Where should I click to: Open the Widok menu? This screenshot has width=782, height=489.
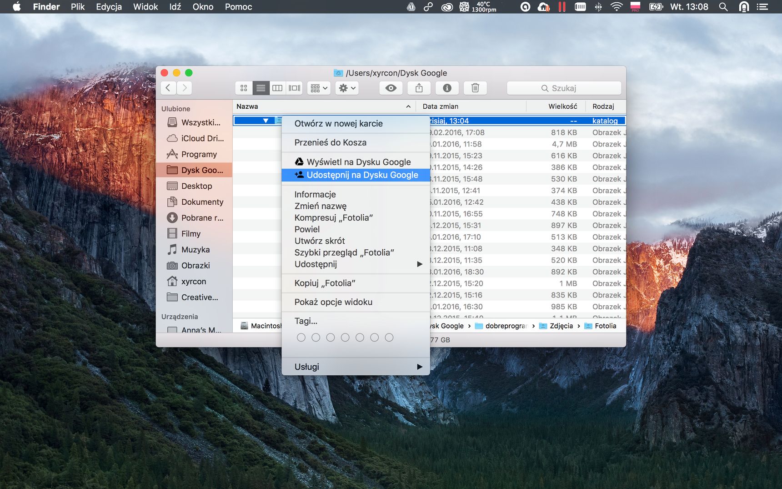145,7
